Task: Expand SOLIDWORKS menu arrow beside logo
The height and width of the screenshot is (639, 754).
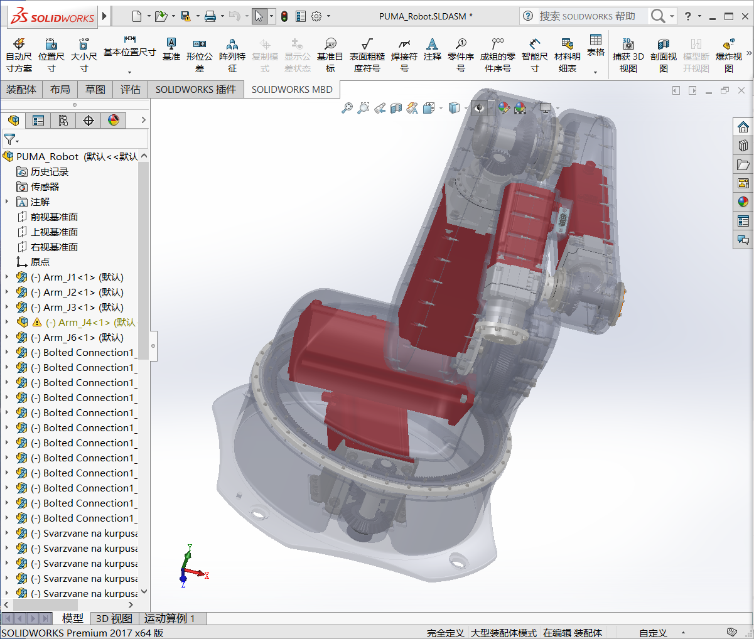Action: coord(104,16)
